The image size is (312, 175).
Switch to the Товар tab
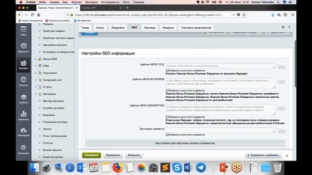coord(85,28)
